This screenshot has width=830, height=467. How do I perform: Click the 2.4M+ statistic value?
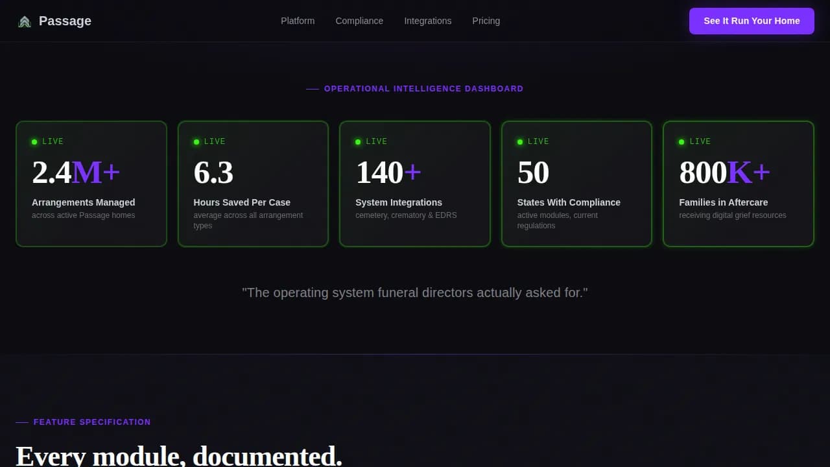click(76, 173)
